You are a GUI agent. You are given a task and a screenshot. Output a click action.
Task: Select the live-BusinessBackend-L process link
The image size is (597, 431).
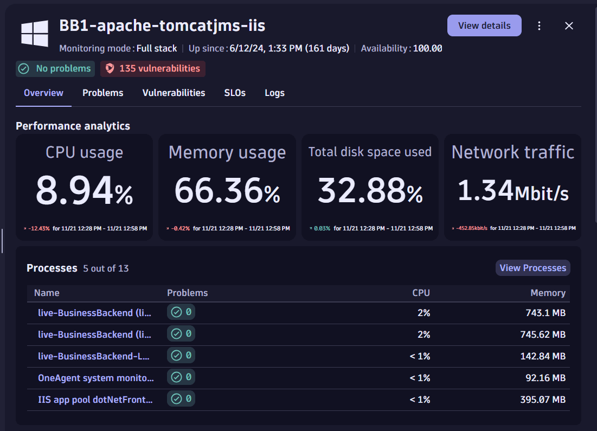click(95, 355)
